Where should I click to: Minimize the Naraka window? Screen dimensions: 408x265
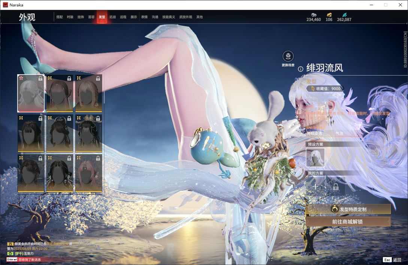pyautogui.click(x=371, y=5)
